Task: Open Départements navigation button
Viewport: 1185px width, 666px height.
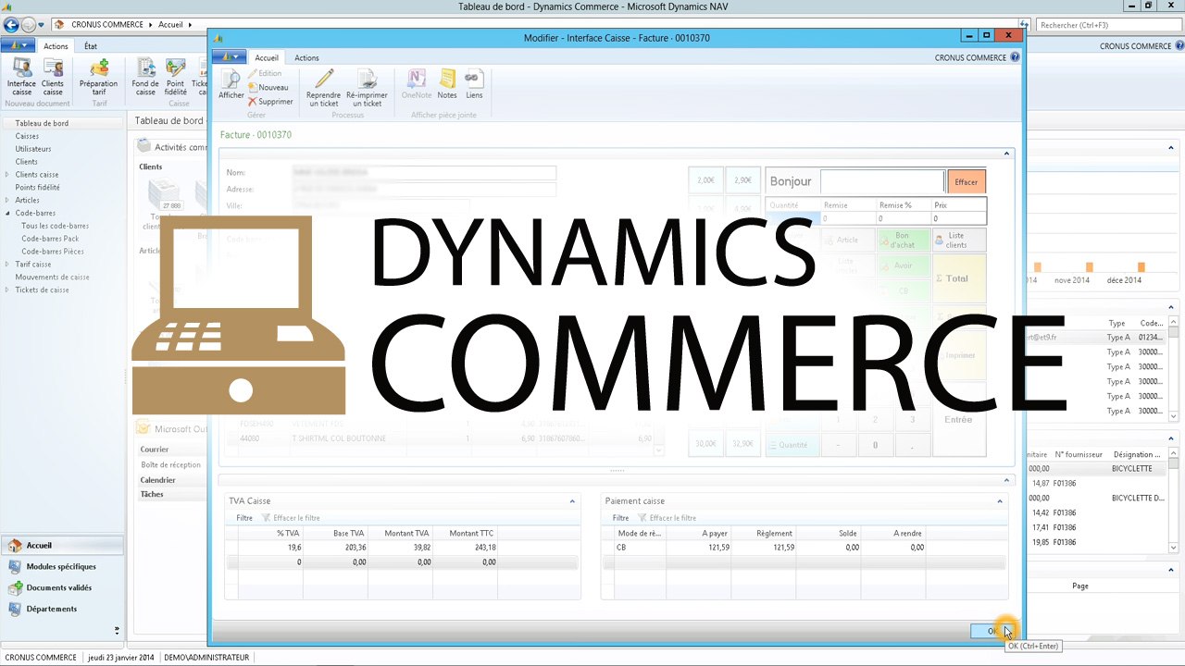Action: (x=62, y=609)
